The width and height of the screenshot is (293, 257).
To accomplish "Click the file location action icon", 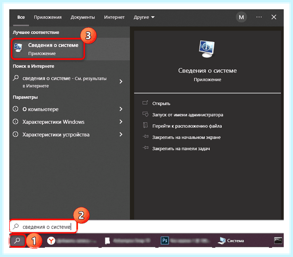I will tap(146, 125).
